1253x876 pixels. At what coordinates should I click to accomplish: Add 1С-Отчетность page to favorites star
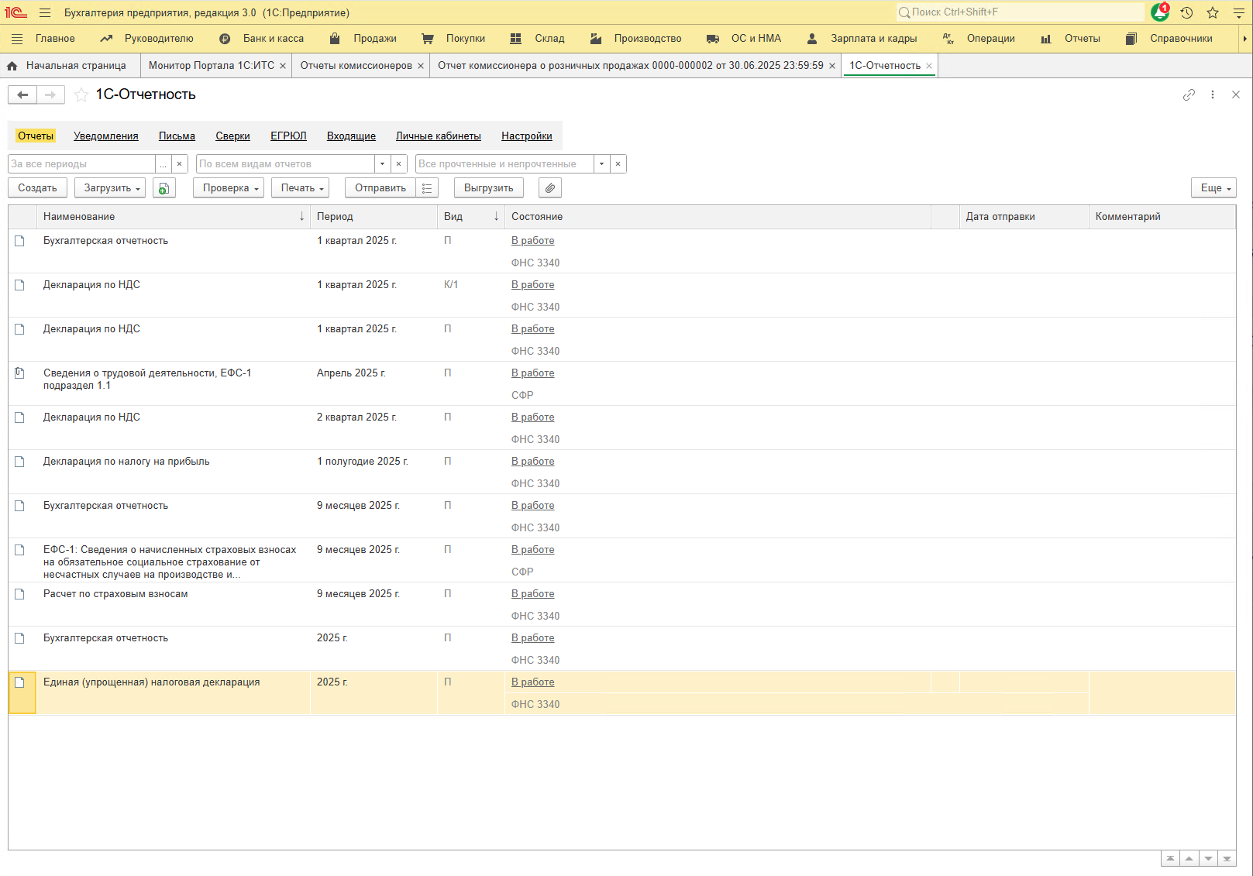point(81,94)
